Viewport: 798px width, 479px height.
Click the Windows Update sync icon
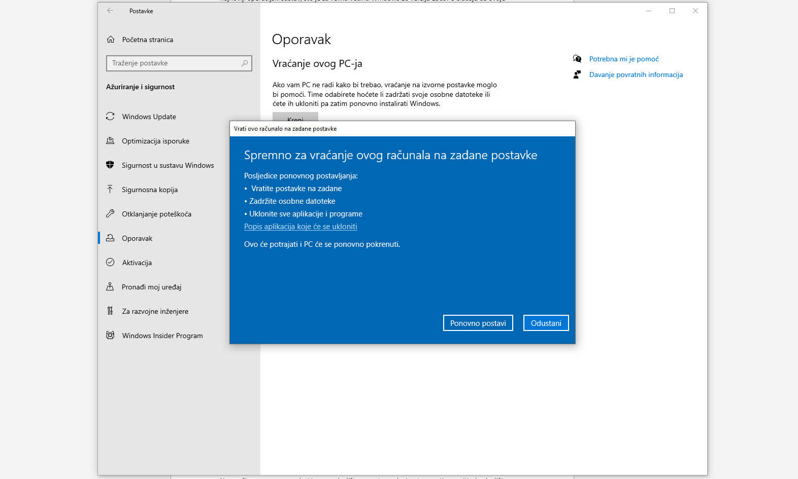click(x=110, y=117)
